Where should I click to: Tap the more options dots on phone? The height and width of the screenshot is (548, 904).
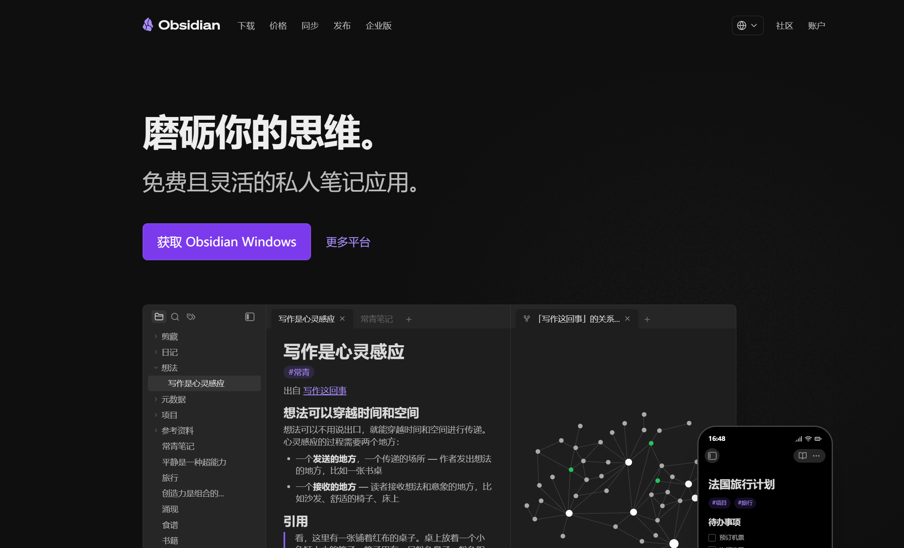(x=816, y=456)
